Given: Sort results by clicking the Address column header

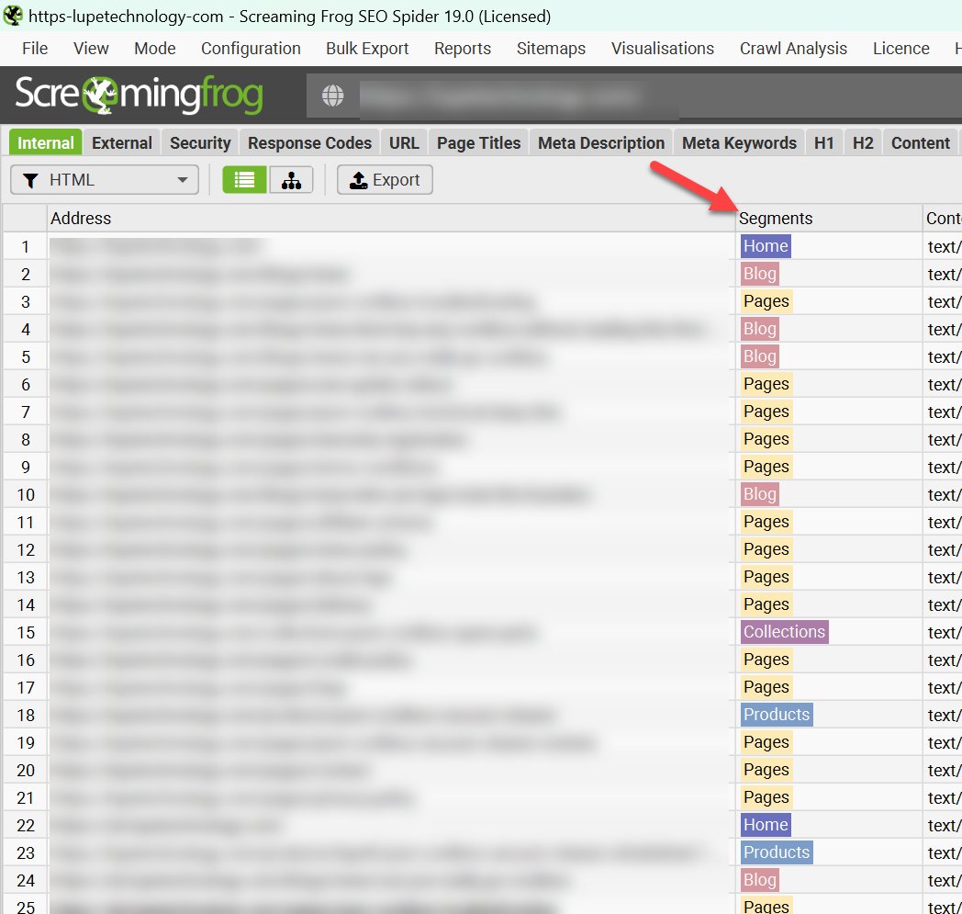Looking at the screenshot, I should (81, 218).
